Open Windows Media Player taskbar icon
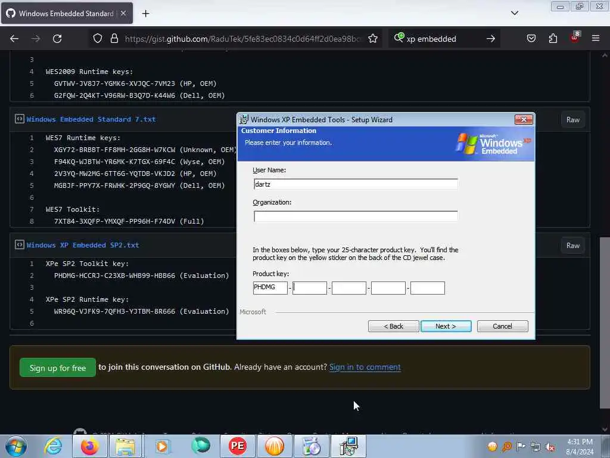The width and height of the screenshot is (610, 458). pyautogui.click(x=162, y=446)
